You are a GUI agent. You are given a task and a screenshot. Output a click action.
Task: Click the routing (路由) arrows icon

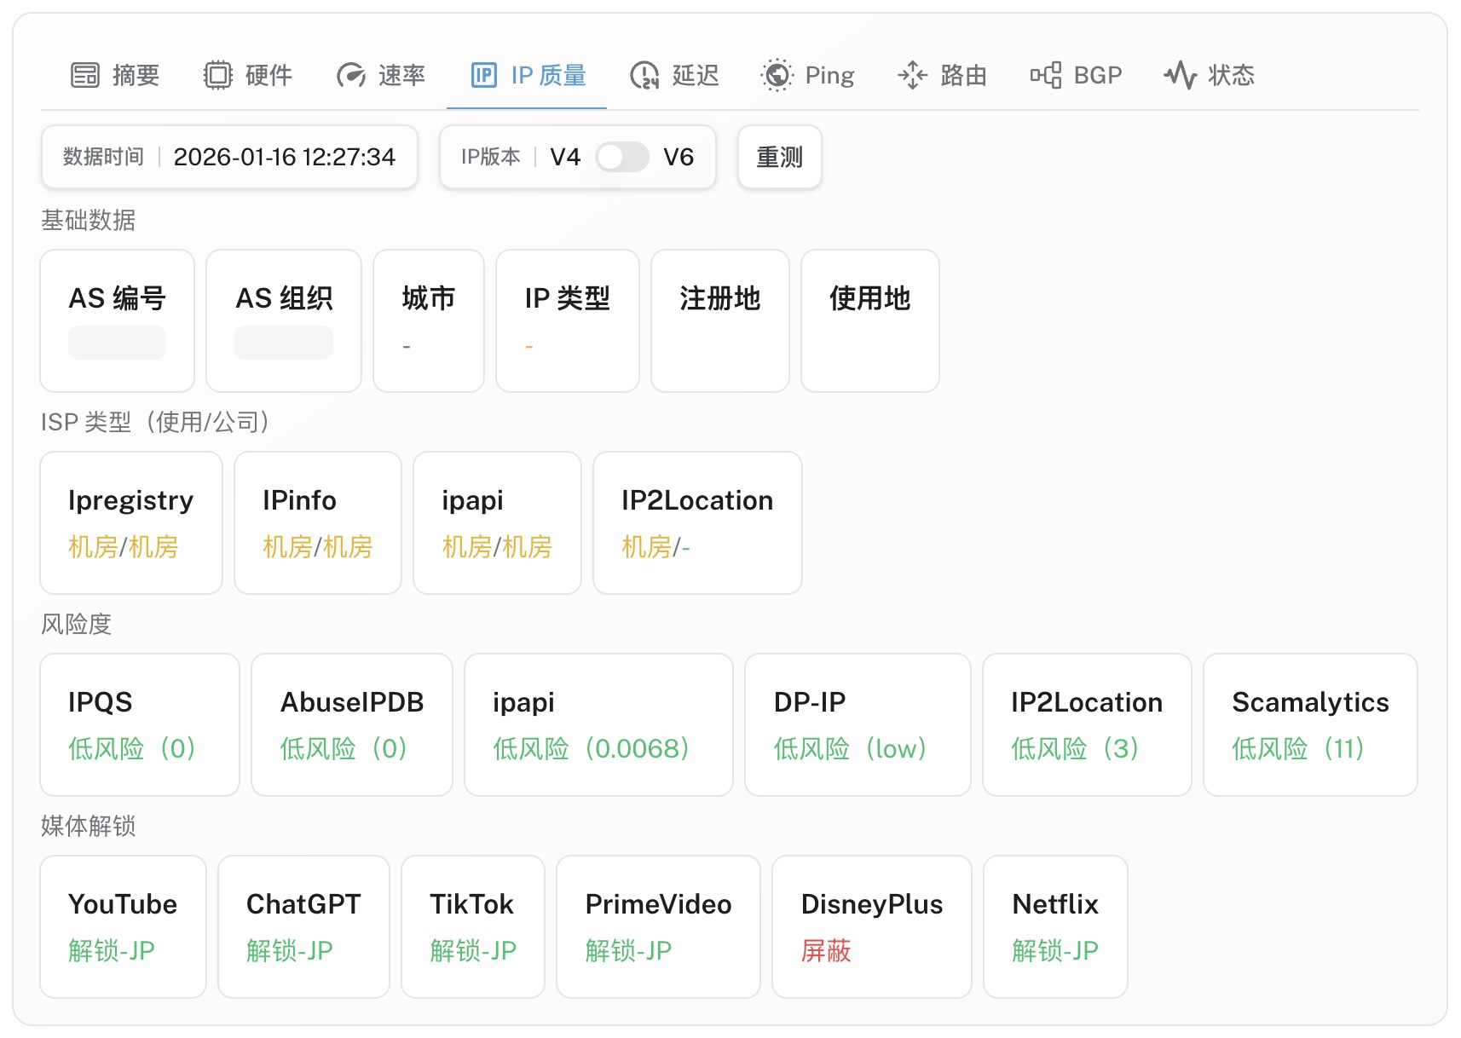pos(912,76)
